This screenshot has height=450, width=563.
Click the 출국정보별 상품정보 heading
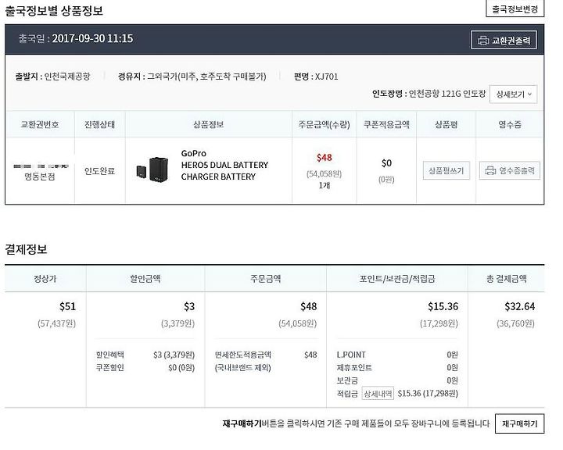[54, 10]
